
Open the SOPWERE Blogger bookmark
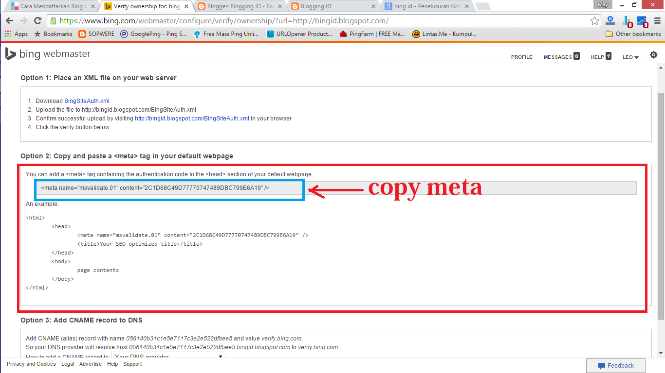click(96, 34)
